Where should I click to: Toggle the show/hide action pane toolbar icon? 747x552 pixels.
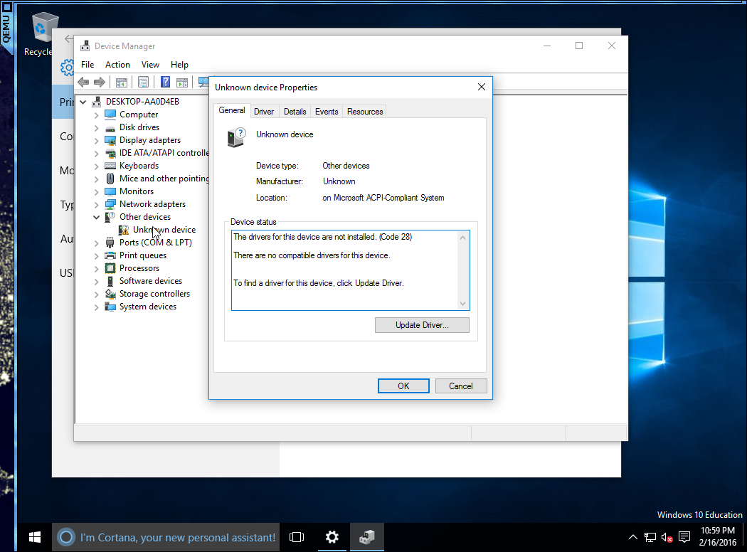[x=182, y=83]
